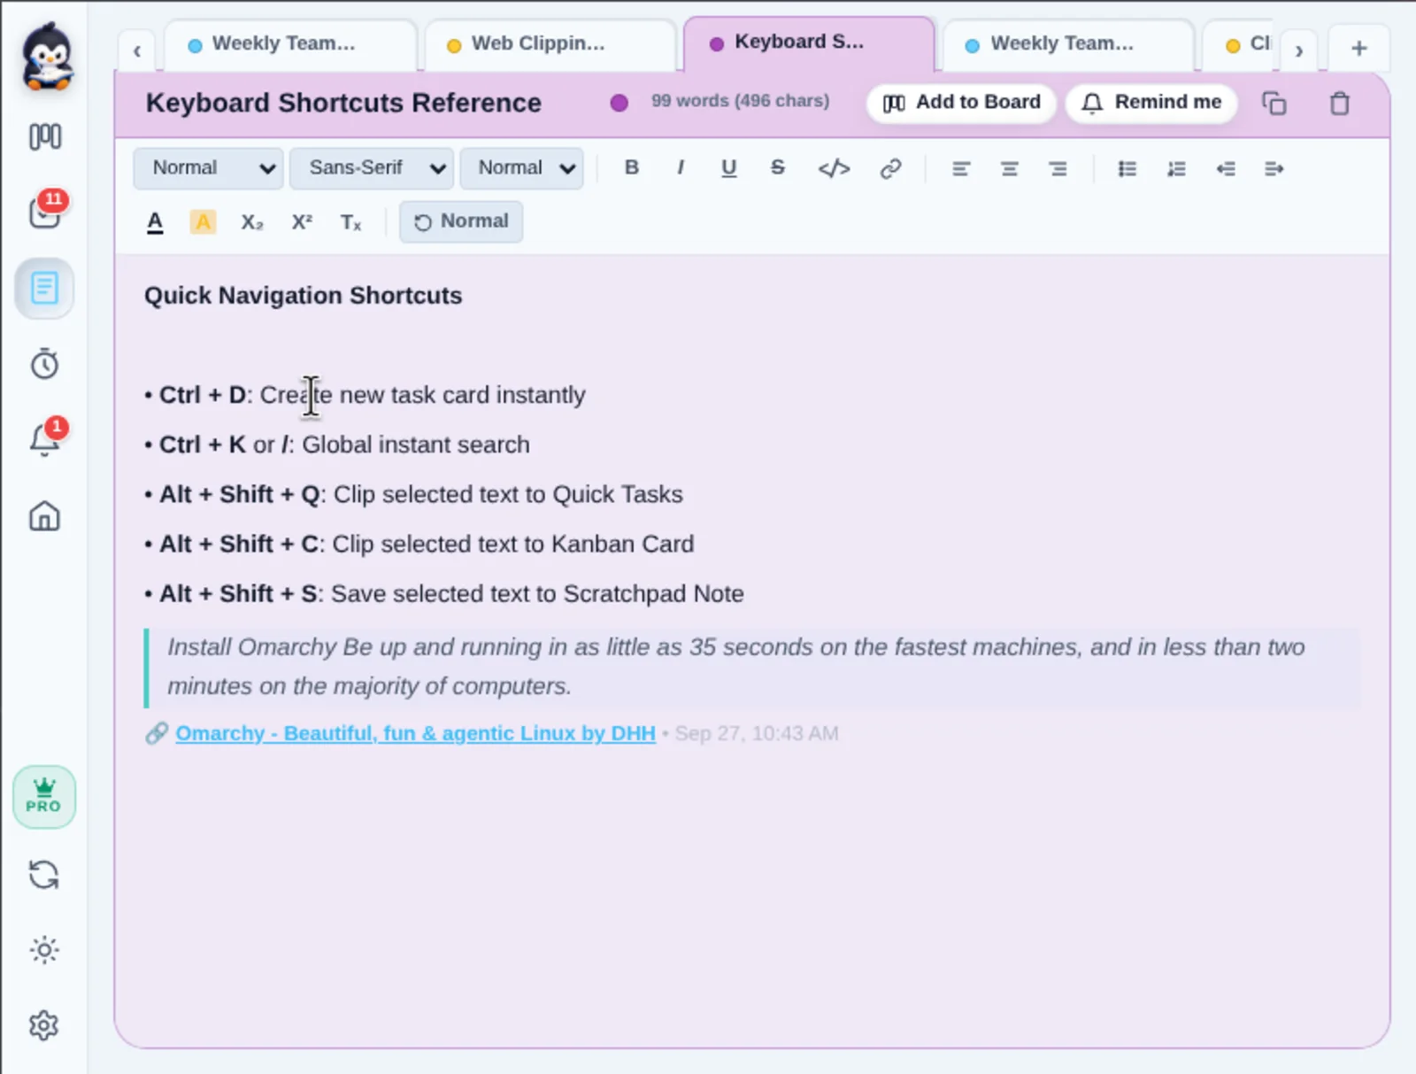Screen dimensions: 1416x1074
Task: Toggle bold formatting
Action: [631, 167]
